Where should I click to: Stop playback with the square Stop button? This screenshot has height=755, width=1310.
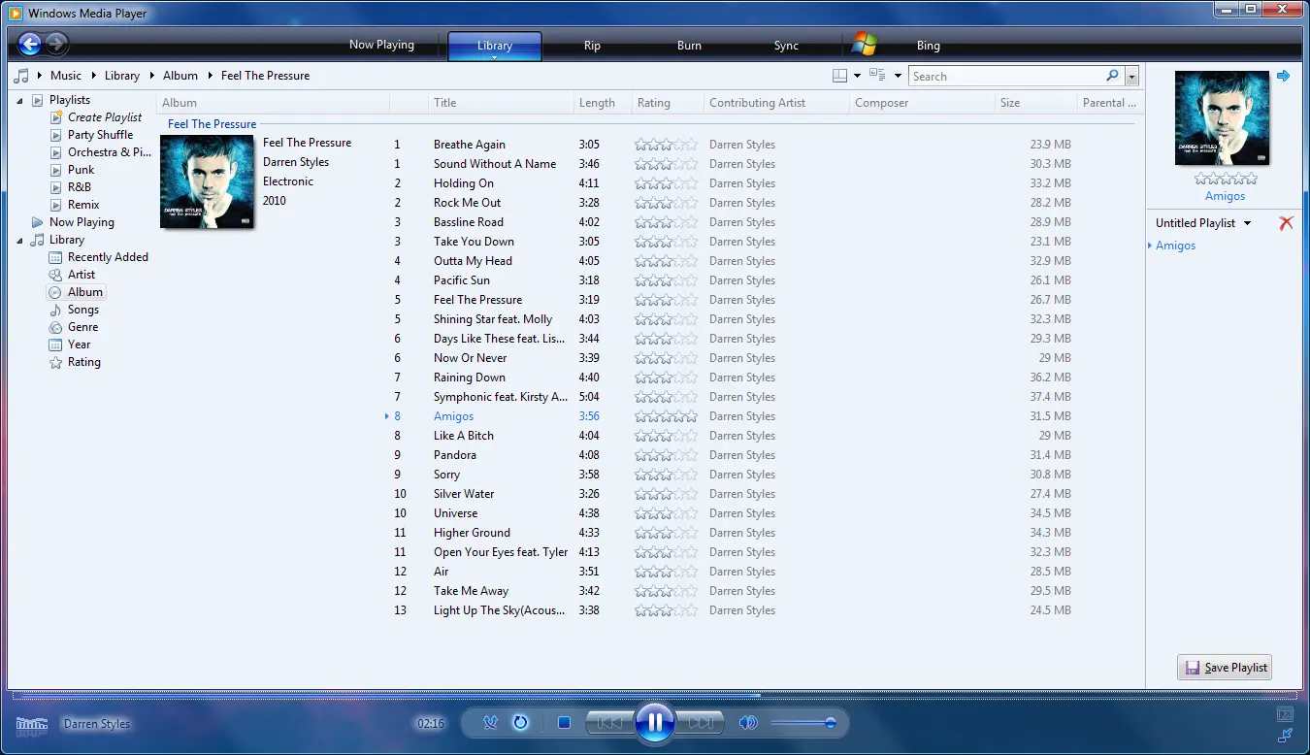click(564, 723)
